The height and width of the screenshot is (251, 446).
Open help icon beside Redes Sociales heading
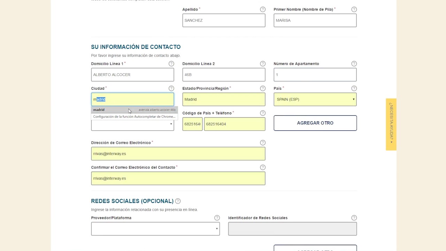pyautogui.click(x=178, y=201)
